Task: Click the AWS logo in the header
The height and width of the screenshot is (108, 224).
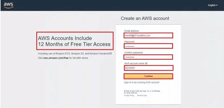Action: click(x=8, y=5)
